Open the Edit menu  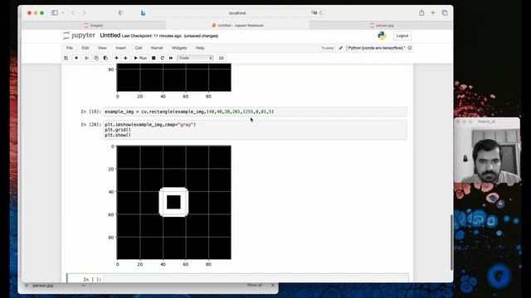pyautogui.click(x=85, y=48)
